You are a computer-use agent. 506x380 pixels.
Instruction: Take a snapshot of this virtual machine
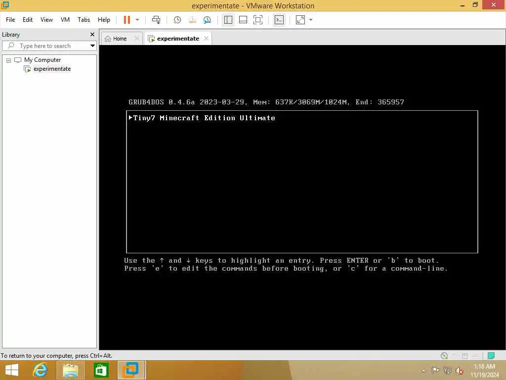pyautogui.click(x=177, y=20)
